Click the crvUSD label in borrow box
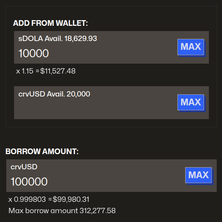This screenshot has height=222, width=222. 24,167
